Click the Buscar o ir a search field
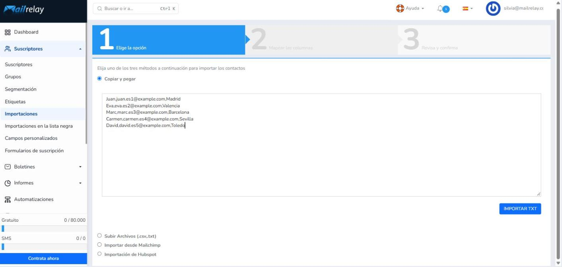562x267 pixels. coord(136,9)
